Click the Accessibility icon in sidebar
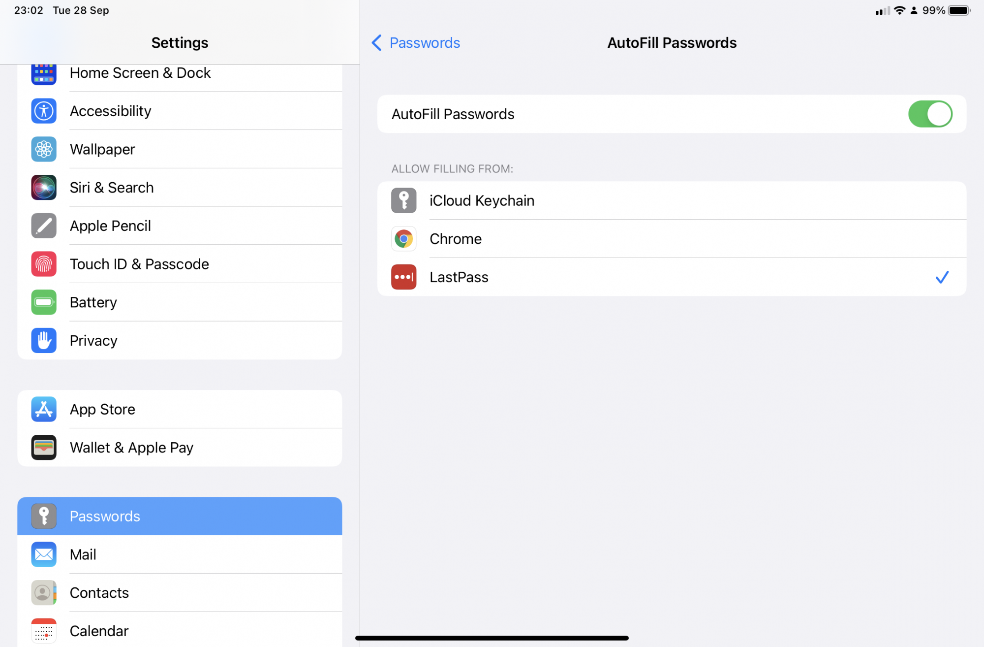 coord(44,111)
